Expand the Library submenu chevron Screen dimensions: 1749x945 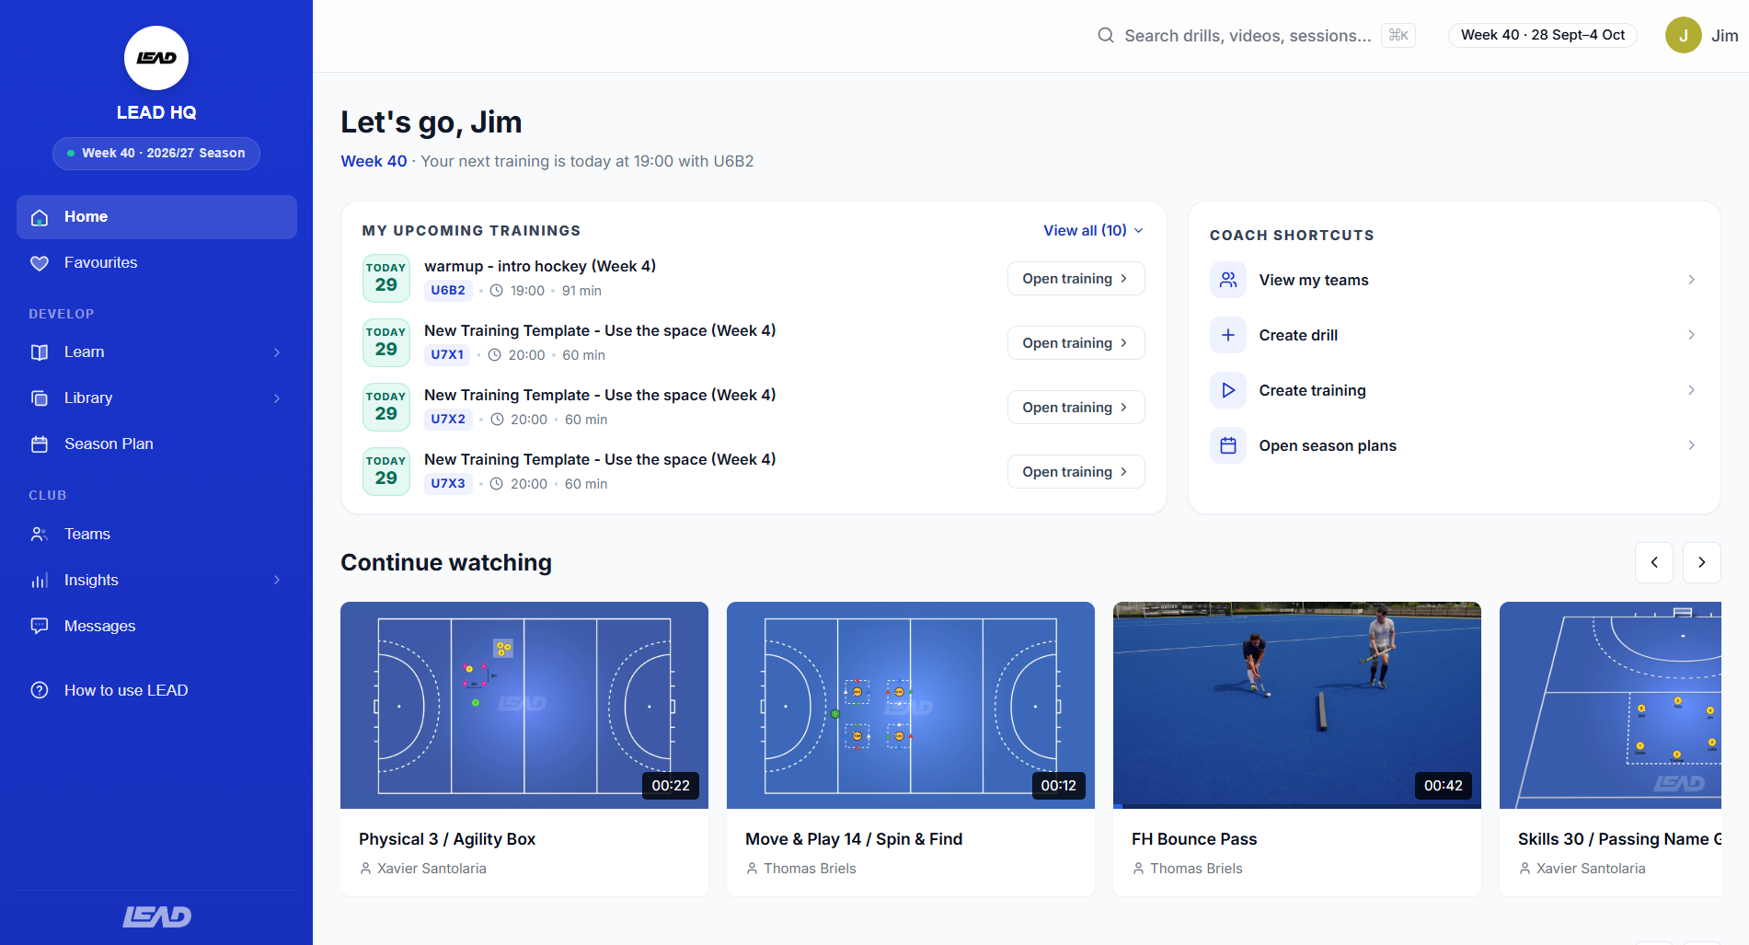[277, 398]
